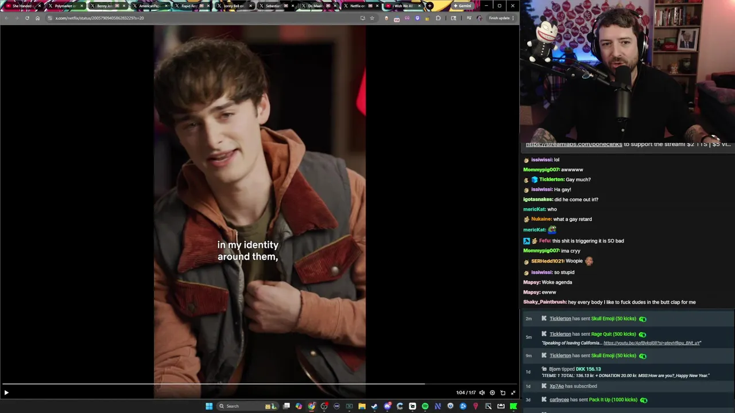735x413 pixels.
Task: Open the streamlabs.com support link
Action: (574, 145)
